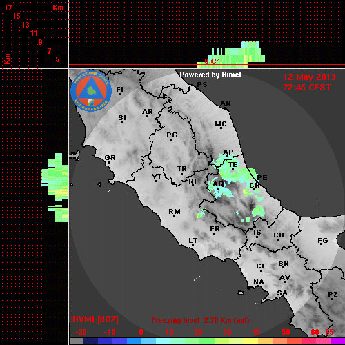Click the PS city label

[202, 85]
